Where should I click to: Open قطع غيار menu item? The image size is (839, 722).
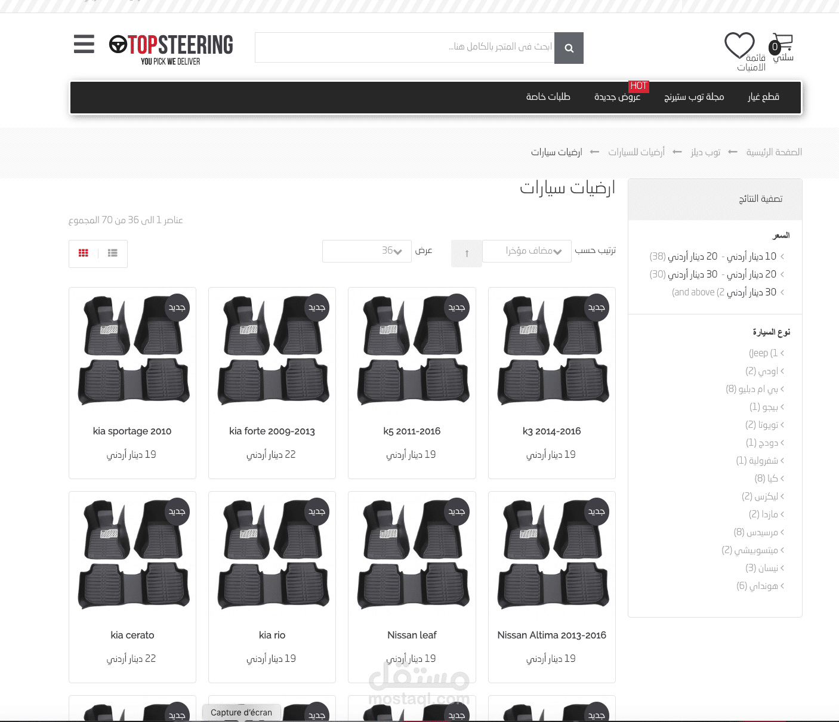pyautogui.click(x=763, y=97)
